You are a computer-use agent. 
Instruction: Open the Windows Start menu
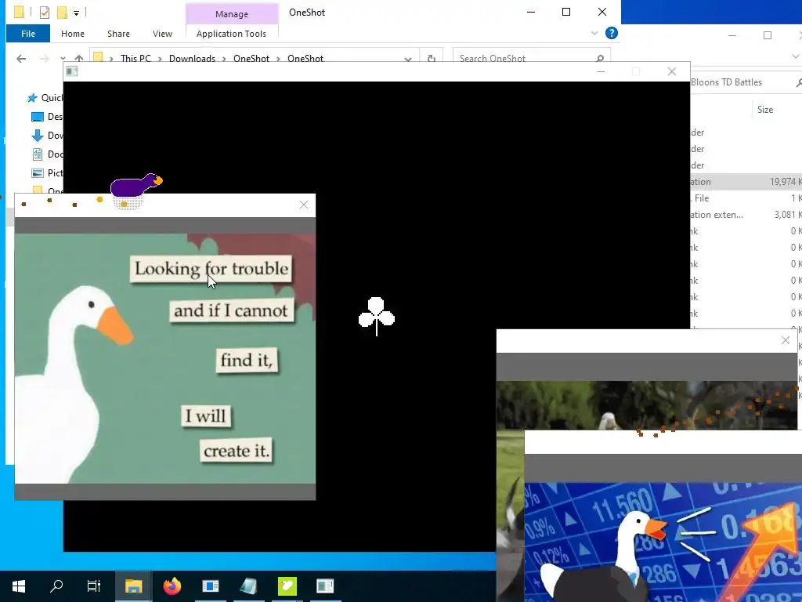[19, 586]
